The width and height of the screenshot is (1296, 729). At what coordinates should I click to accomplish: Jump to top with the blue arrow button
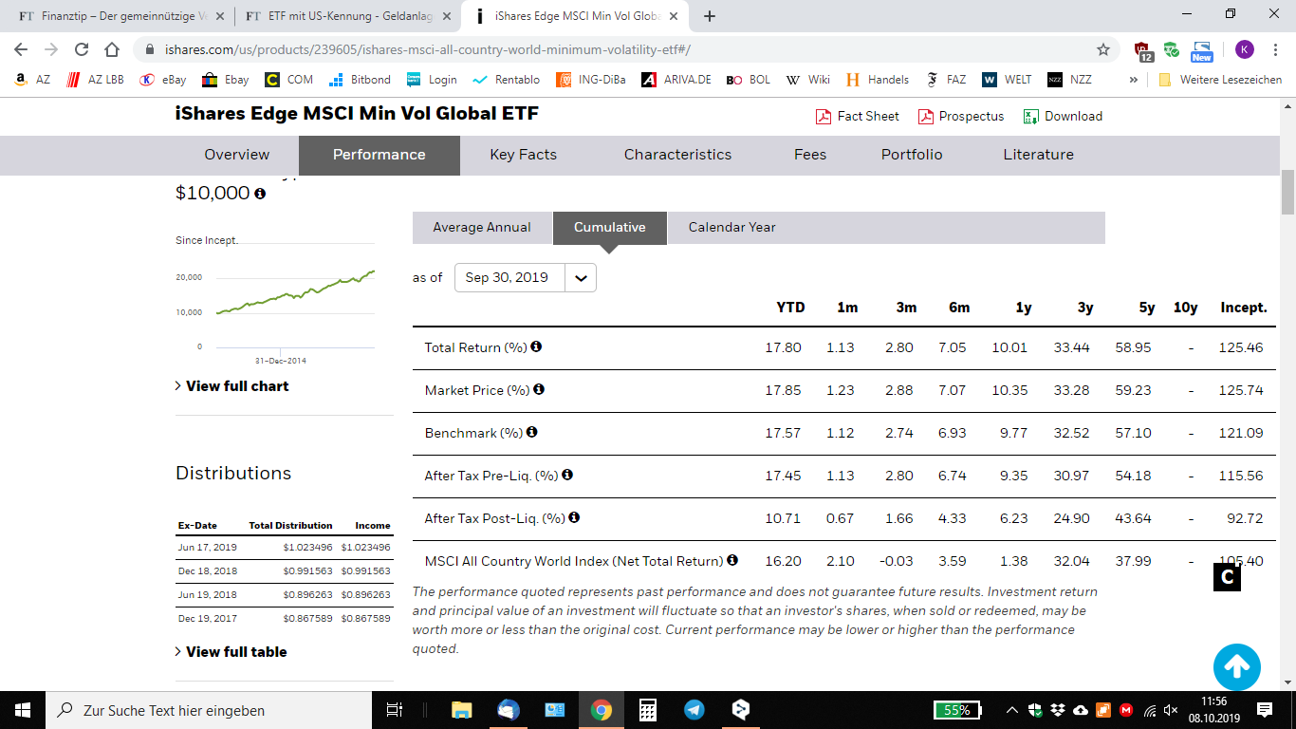pyautogui.click(x=1236, y=667)
